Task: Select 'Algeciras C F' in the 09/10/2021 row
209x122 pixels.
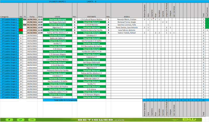Action: (57, 27)
